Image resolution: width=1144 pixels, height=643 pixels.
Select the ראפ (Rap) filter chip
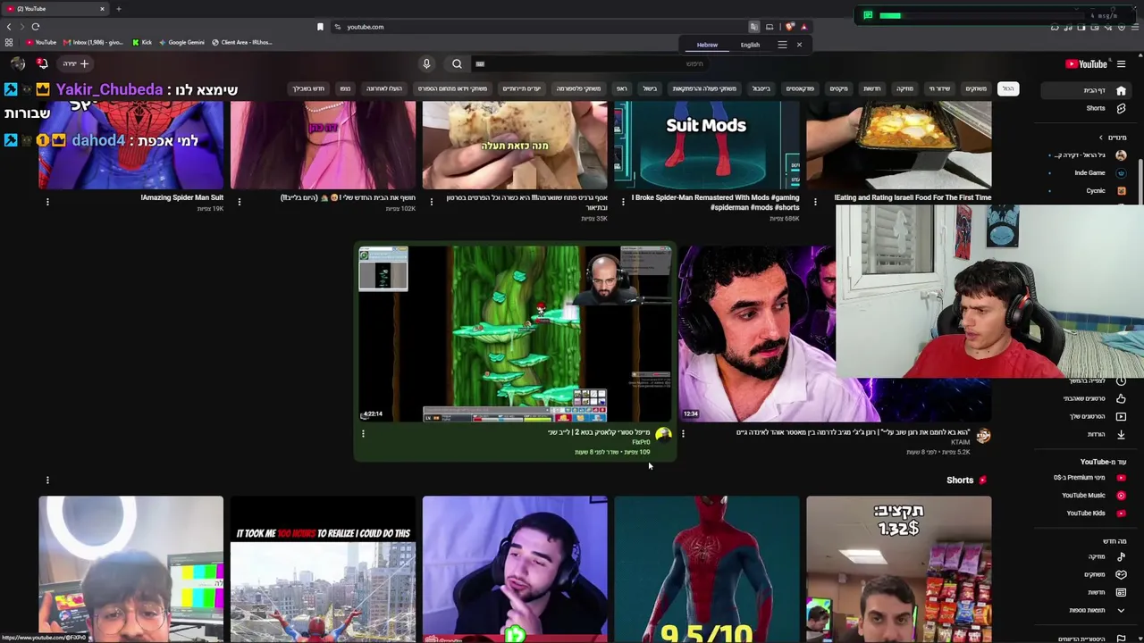point(621,88)
